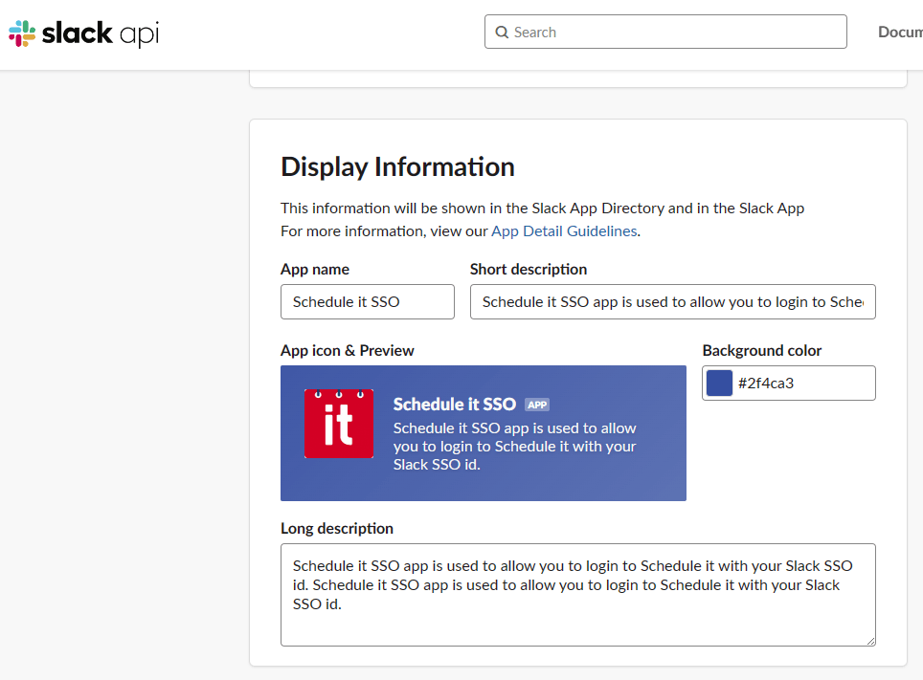The image size is (923, 680).
Task: Click the 'Short description' label
Action: click(x=528, y=270)
